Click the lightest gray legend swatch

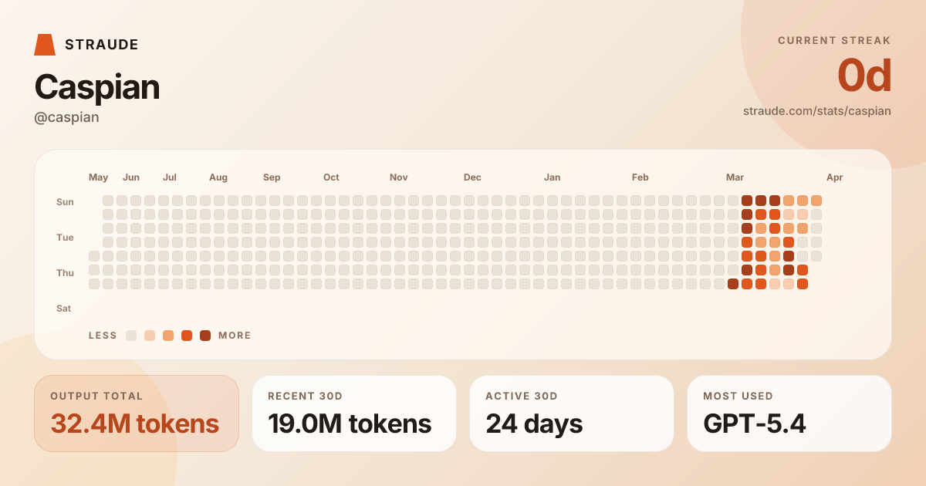[131, 336]
